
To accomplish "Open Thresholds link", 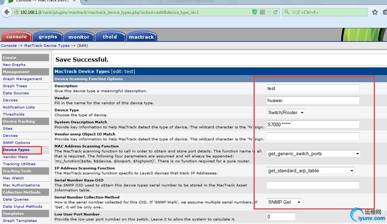I will point(14,114).
